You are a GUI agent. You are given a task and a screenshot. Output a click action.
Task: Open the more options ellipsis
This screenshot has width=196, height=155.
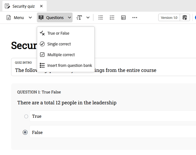[135, 18]
